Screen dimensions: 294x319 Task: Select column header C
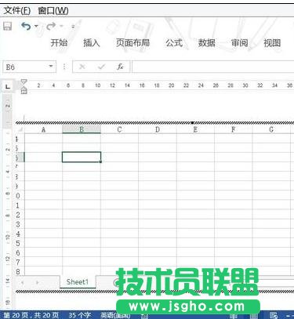click(119, 129)
